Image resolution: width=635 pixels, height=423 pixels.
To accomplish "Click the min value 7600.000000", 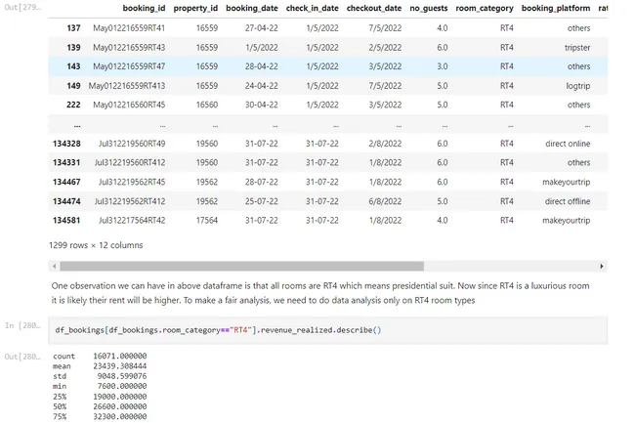I will point(122,387).
